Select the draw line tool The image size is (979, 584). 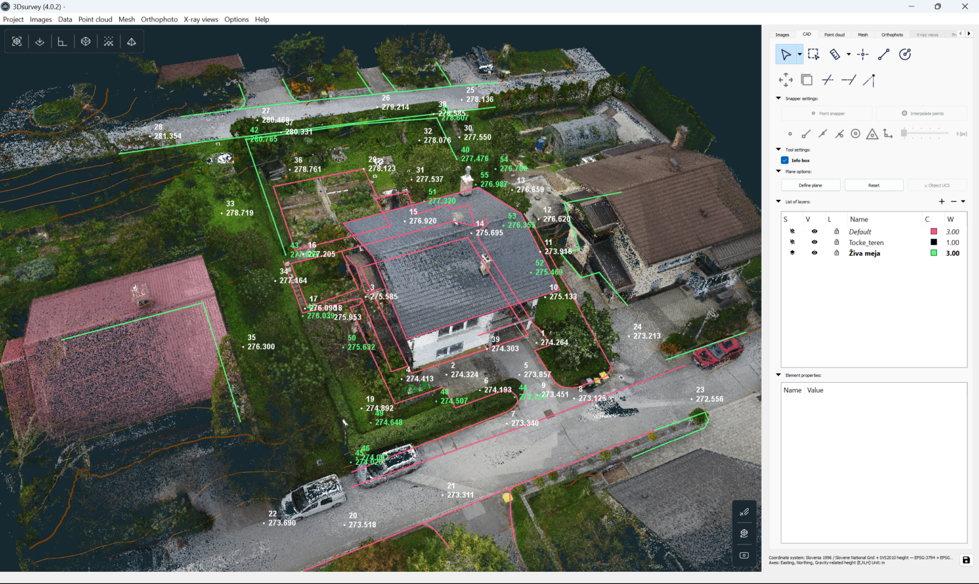883,54
